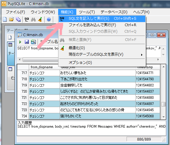
Task: Open the データベース(D) menu
Action: pyautogui.click(x=114, y=12)
